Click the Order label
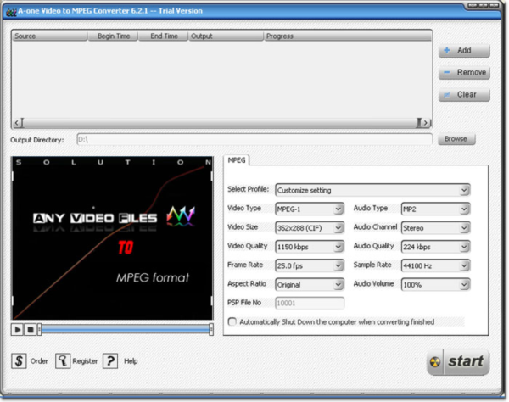This screenshot has height=402, width=509. point(39,361)
